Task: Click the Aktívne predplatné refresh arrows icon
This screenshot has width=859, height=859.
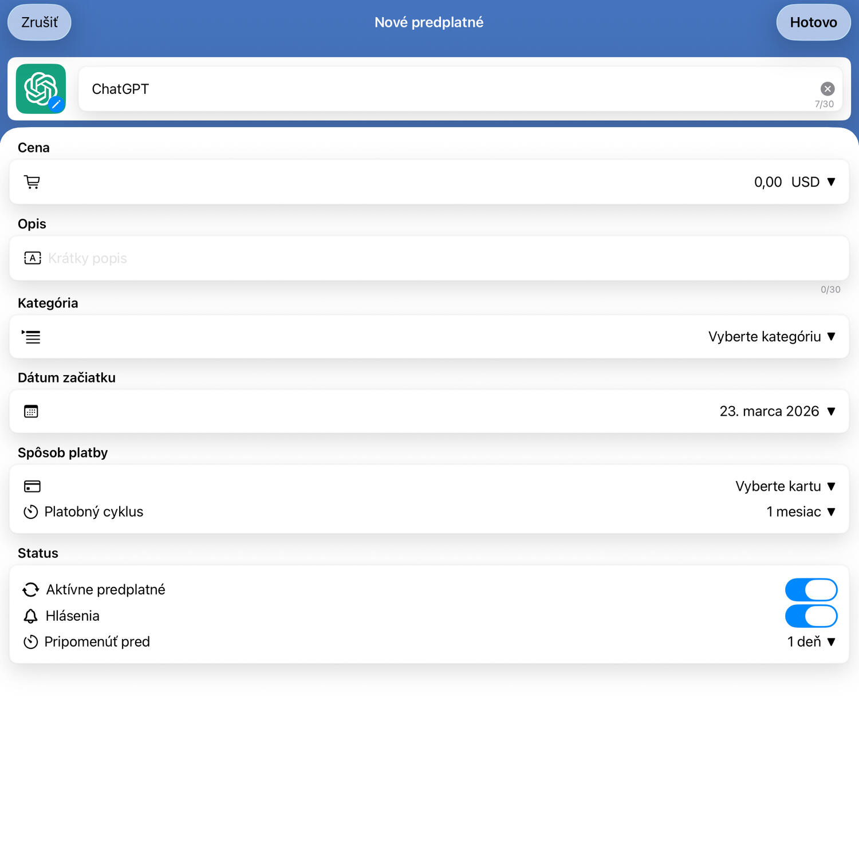Action: [31, 590]
